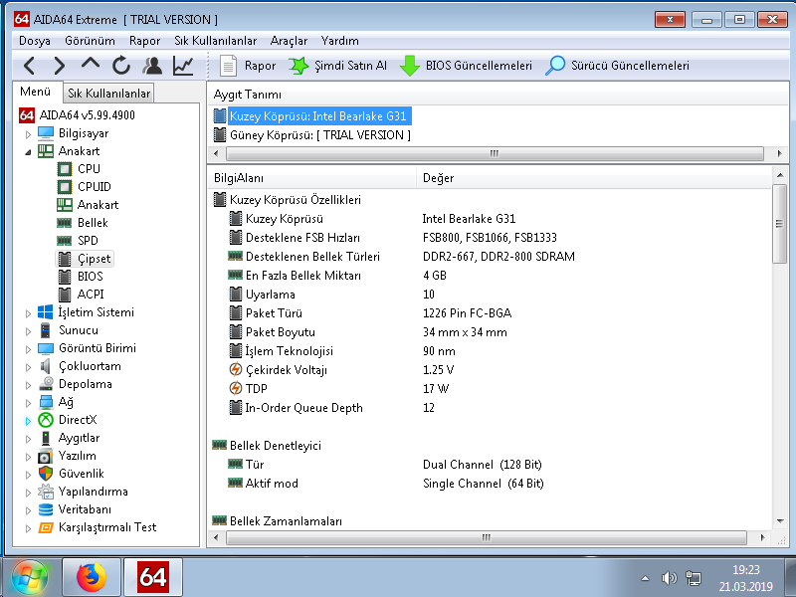Click the volume speaker tray icon
This screenshot has height=597, width=796.
pyautogui.click(x=669, y=578)
